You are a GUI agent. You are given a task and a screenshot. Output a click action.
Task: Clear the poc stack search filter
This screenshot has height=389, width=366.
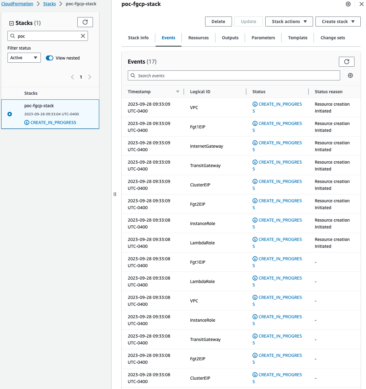83,36
